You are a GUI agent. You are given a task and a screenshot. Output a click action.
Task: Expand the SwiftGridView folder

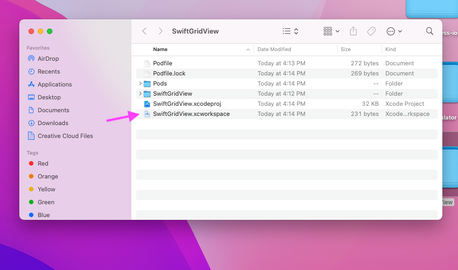[141, 93]
